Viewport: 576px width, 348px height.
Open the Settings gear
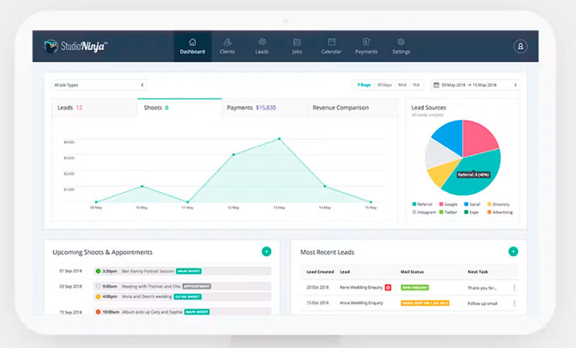(401, 46)
